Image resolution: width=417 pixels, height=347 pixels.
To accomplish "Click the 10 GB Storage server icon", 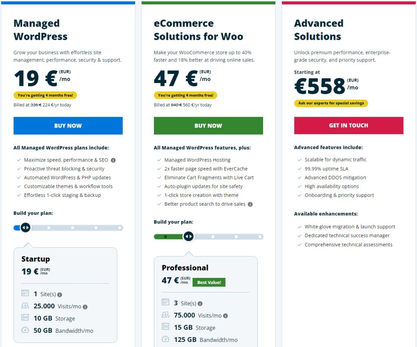I will click(25, 317).
